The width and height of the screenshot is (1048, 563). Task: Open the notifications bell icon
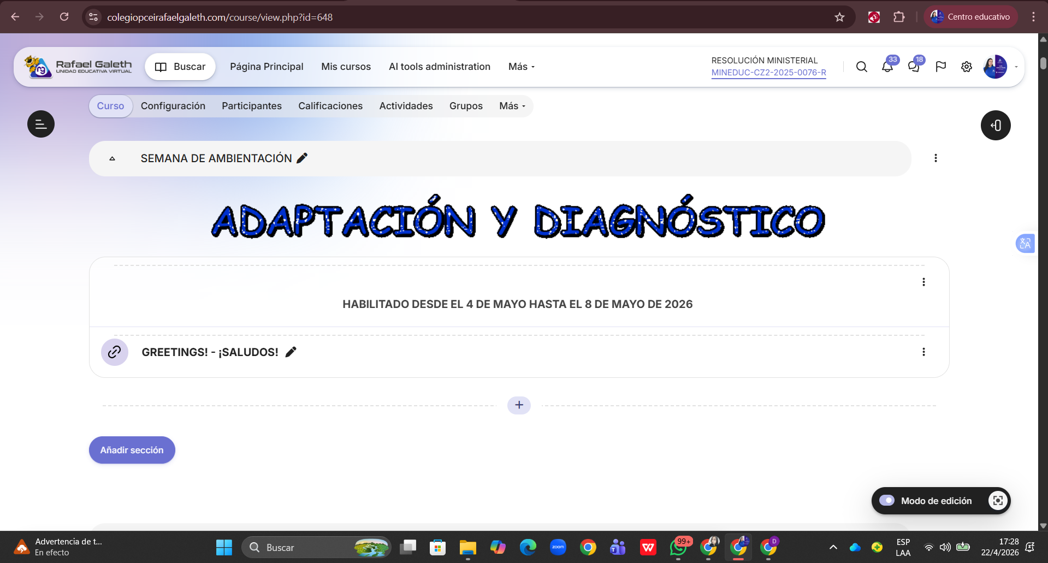click(x=887, y=67)
